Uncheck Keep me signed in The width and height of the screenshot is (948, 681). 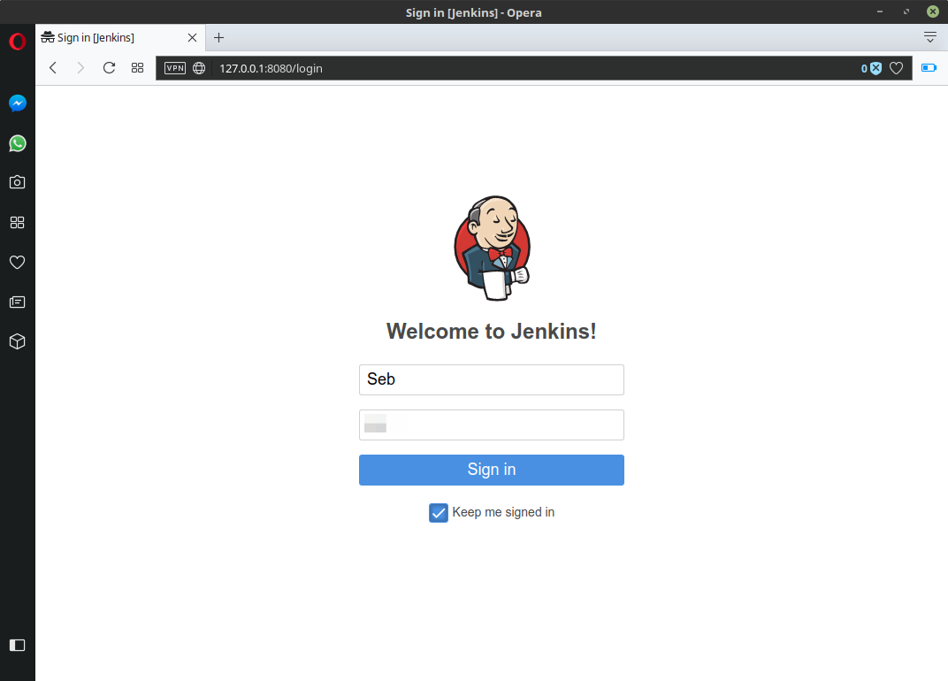click(x=439, y=513)
